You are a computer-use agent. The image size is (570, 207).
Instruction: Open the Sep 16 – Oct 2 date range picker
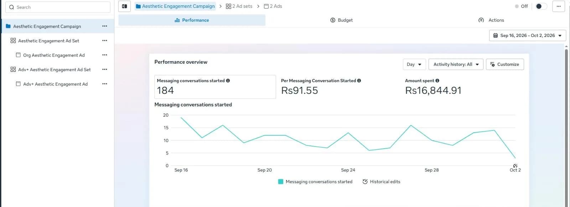(527, 36)
